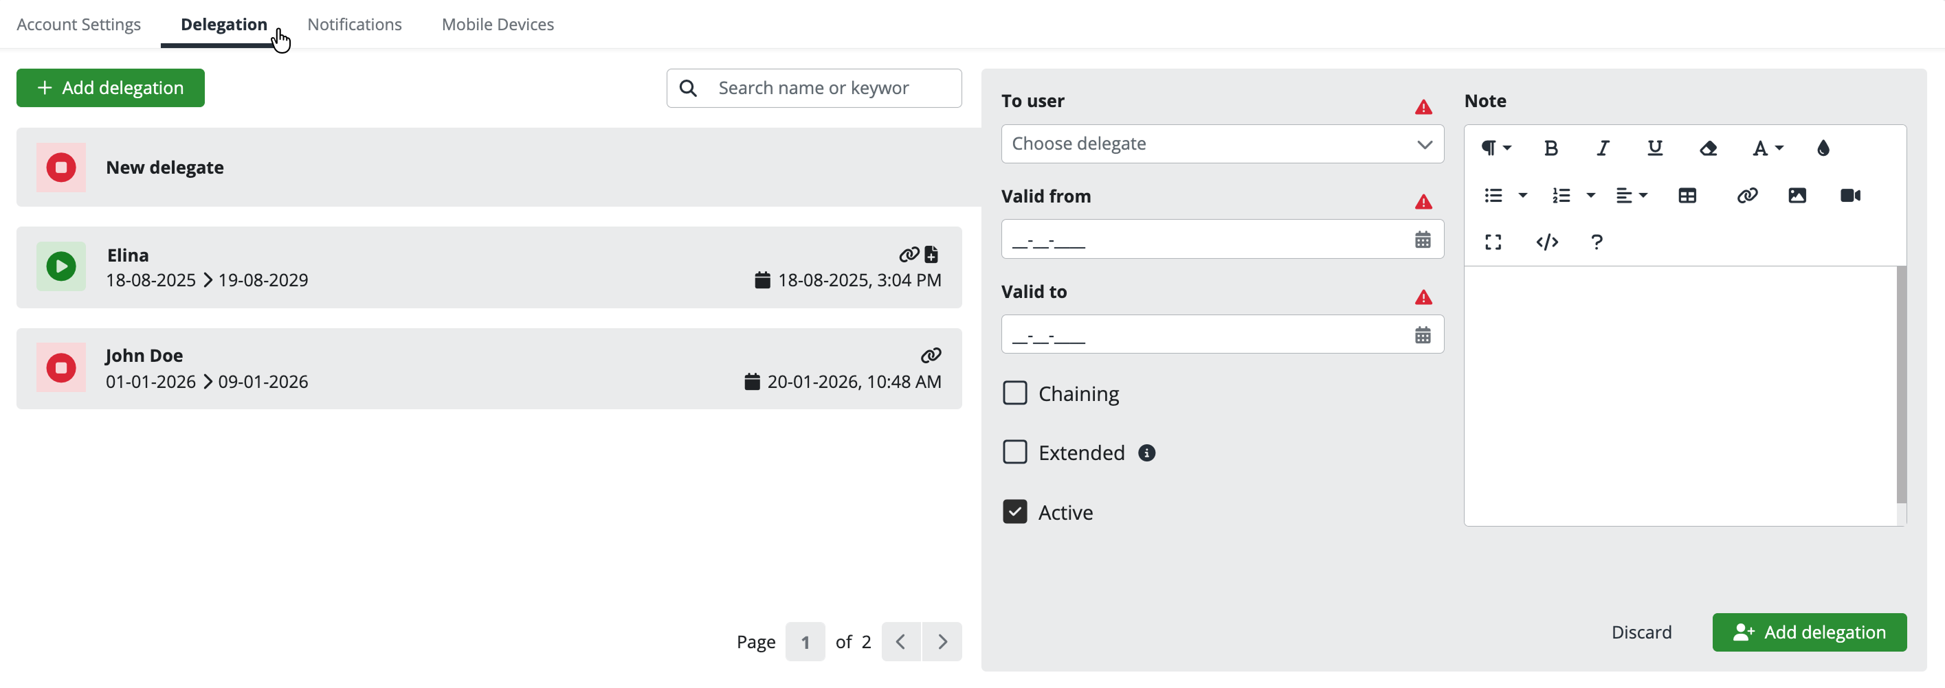
Task: Open the paragraph alignment dropdown
Action: pos(1631,196)
